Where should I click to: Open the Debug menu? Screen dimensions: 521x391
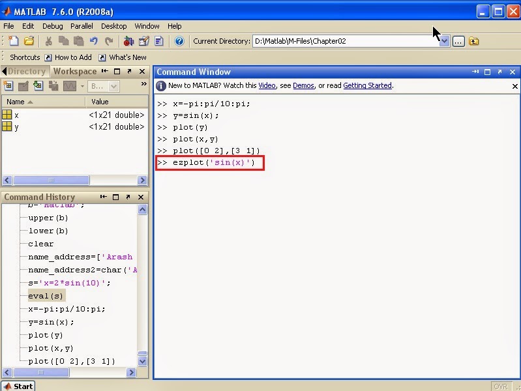click(x=53, y=26)
